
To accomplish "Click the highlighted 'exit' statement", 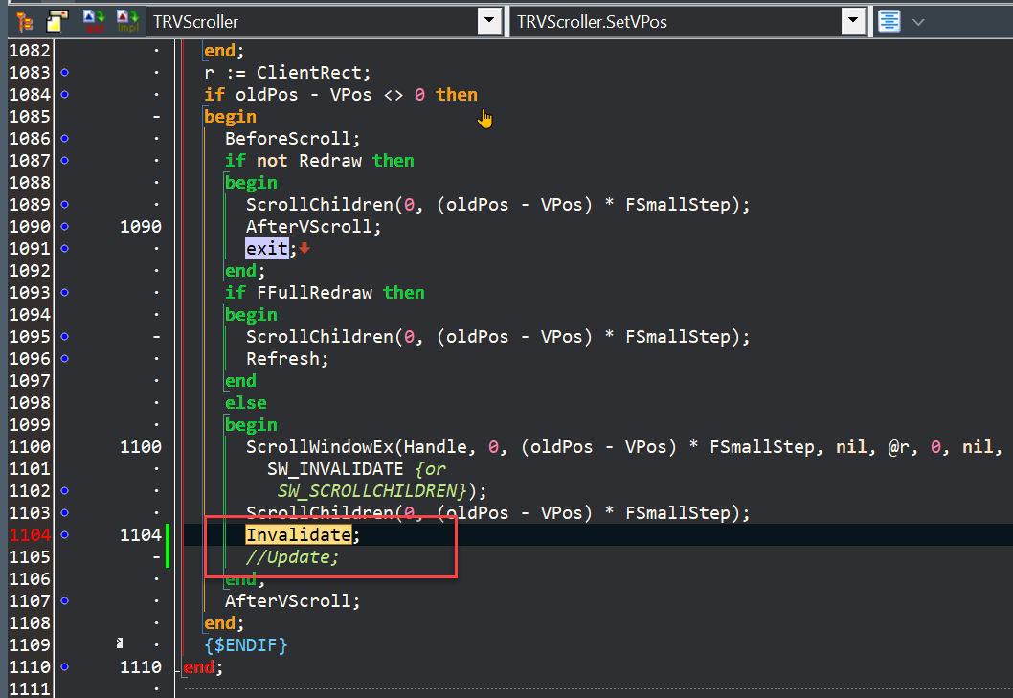I will (267, 248).
